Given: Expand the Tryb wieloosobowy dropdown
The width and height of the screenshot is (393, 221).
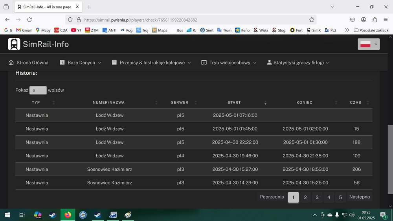Looking at the screenshot, I should point(229,63).
